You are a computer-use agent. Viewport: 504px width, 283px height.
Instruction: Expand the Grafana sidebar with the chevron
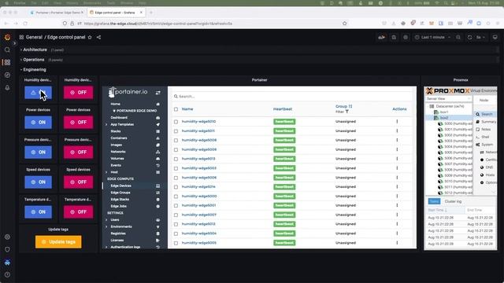click(14, 43)
